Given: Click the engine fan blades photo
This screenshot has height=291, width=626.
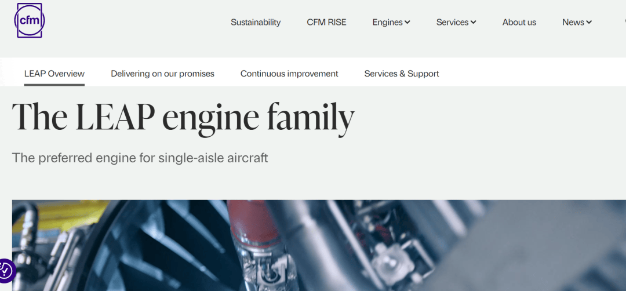Looking at the screenshot, I should pyautogui.click(x=160, y=245).
